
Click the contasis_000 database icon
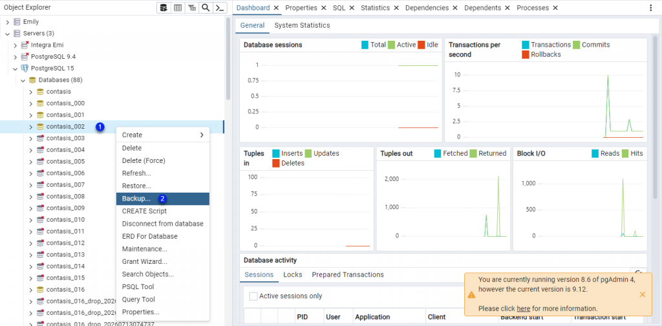click(40, 103)
